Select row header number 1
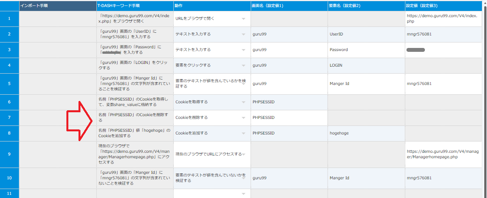This screenshot has height=198, width=487. [x=9, y=19]
